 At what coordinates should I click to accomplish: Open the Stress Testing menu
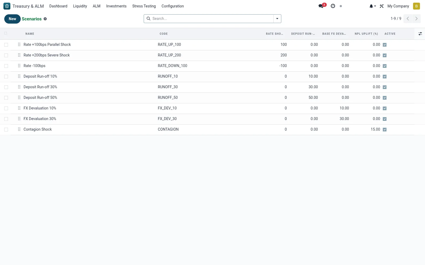pos(144,6)
